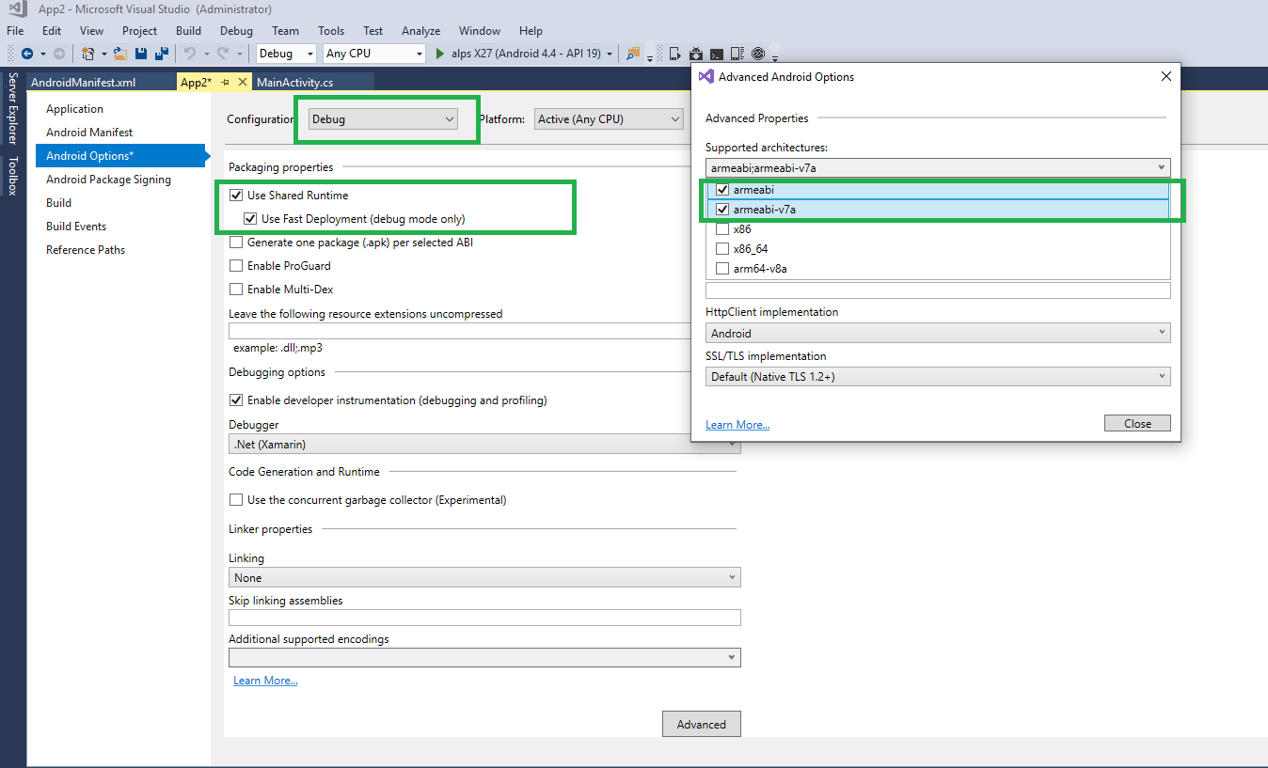Switch to the AndroidManifest.xml tab
This screenshot has height=768, width=1268.
(x=83, y=83)
